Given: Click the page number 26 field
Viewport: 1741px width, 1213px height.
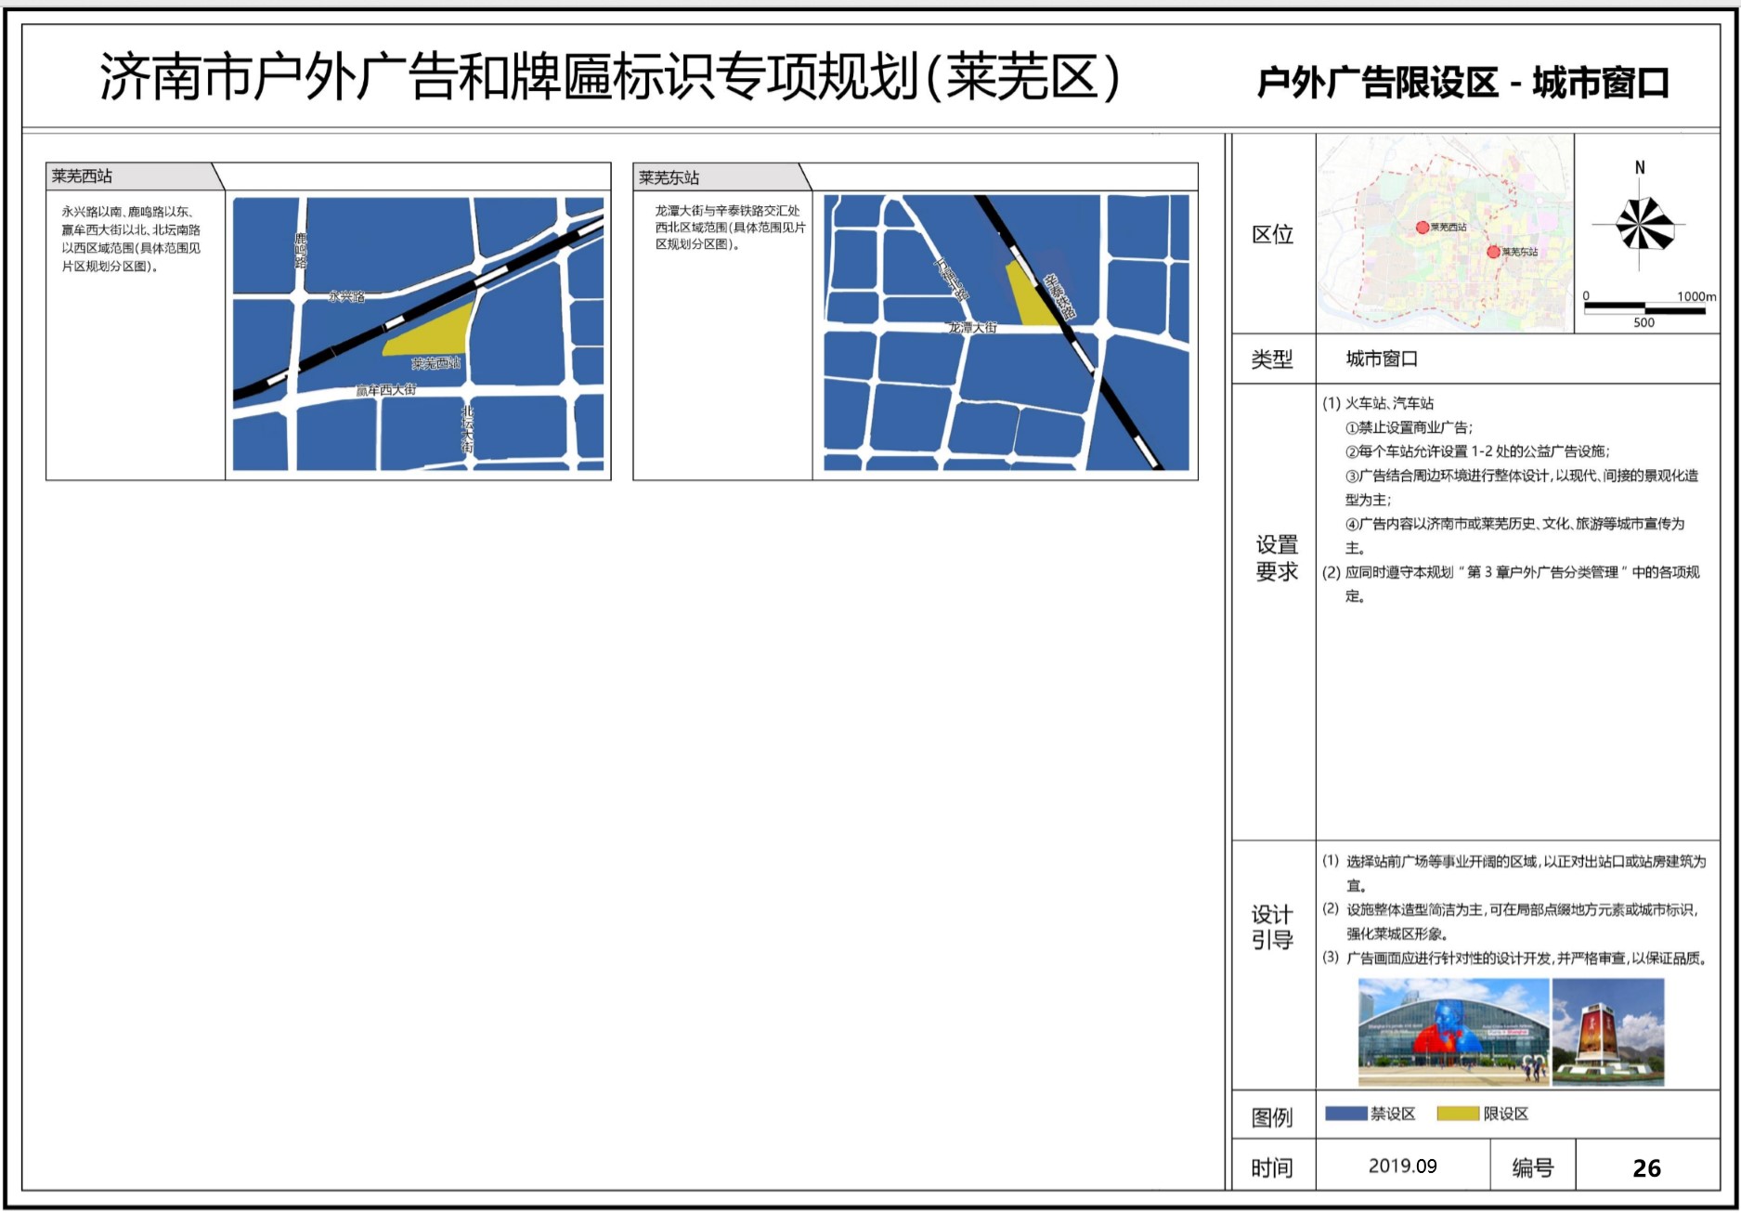Looking at the screenshot, I should point(1646,1167).
